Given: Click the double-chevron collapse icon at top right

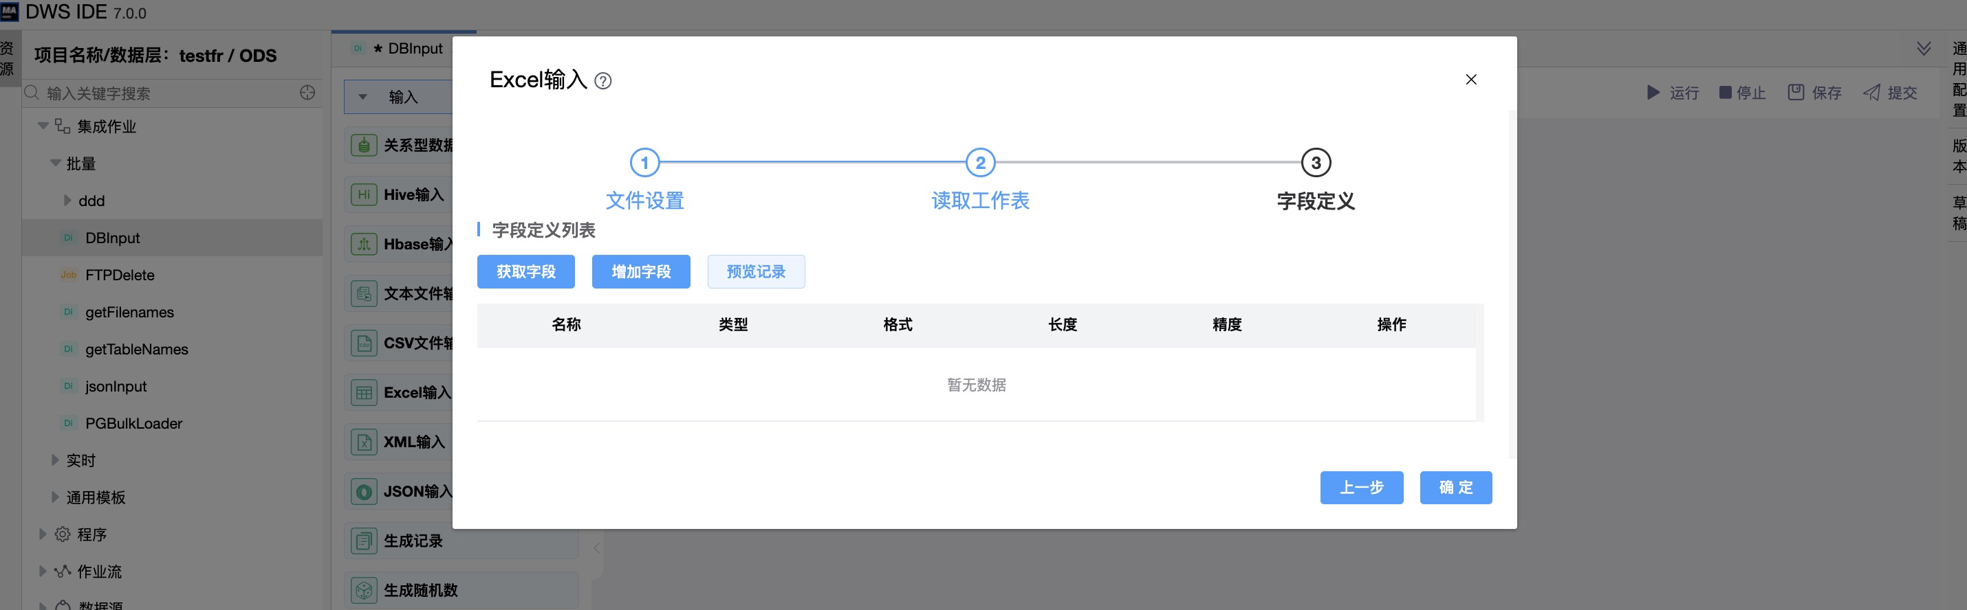Looking at the screenshot, I should (x=1924, y=49).
